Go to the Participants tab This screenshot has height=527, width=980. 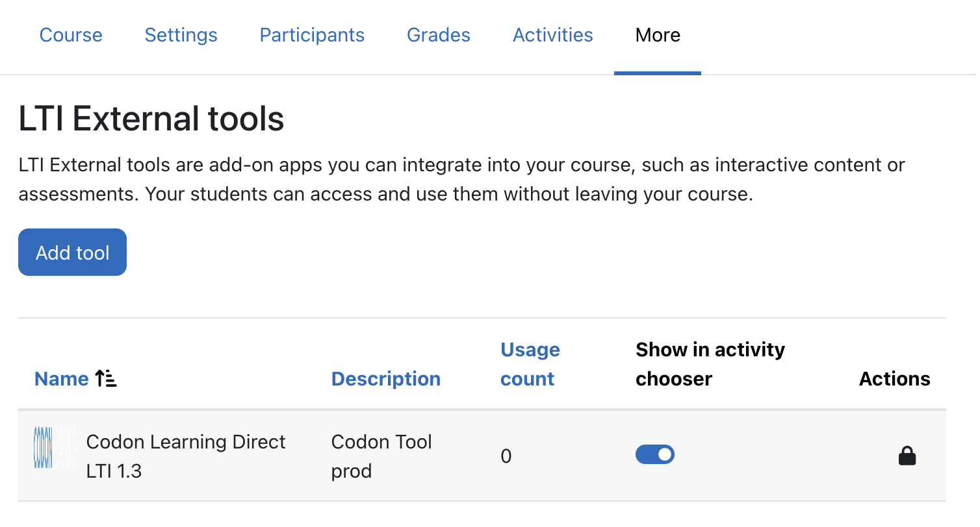click(312, 35)
